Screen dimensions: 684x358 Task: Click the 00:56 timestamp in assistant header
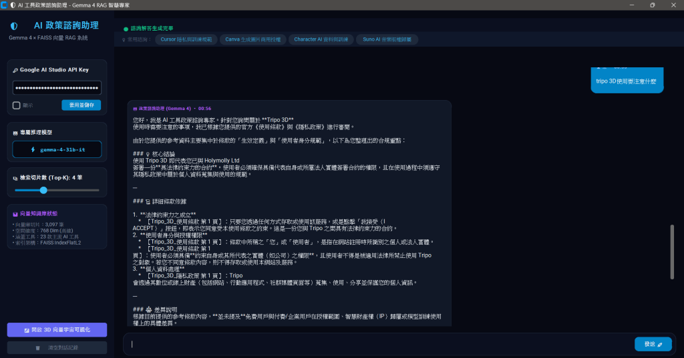click(204, 109)
